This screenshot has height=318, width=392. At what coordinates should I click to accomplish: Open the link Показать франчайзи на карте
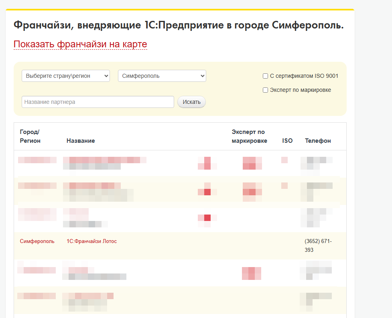(80, 44)
